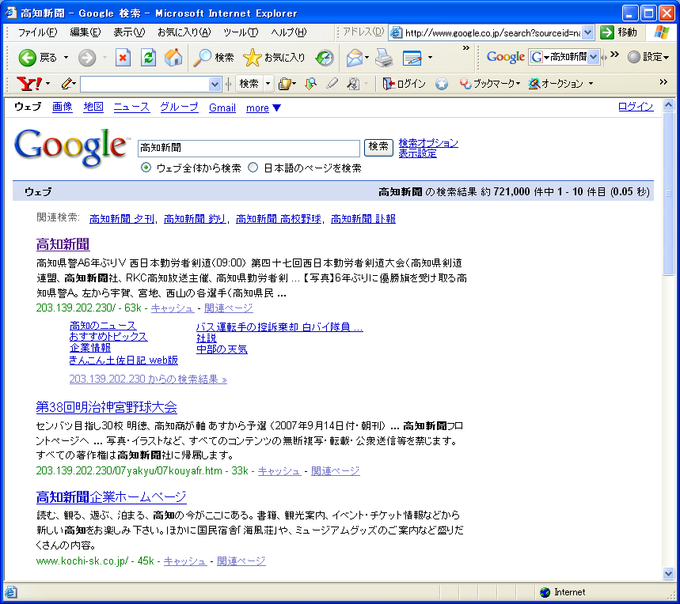This screenshot has height=604, width=680.
Task: Open the 高知新聞企業ホームページ result
Action: point(112,496)
